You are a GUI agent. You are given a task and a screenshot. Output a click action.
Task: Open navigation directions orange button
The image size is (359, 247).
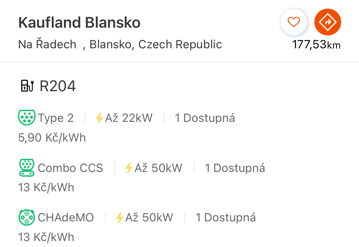(328, 22)
